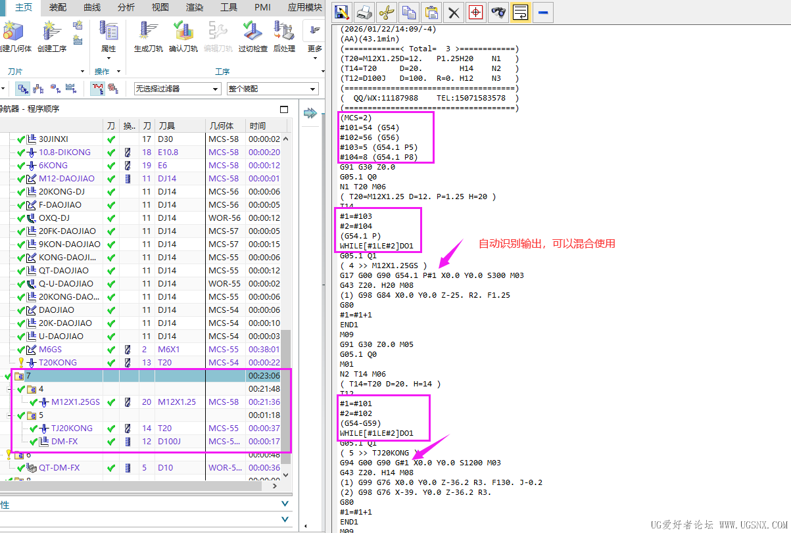The height and width of the screenshot is (533, 791).
Task: Open the 工具 ribbon tab
Action: tap(229, 8)
